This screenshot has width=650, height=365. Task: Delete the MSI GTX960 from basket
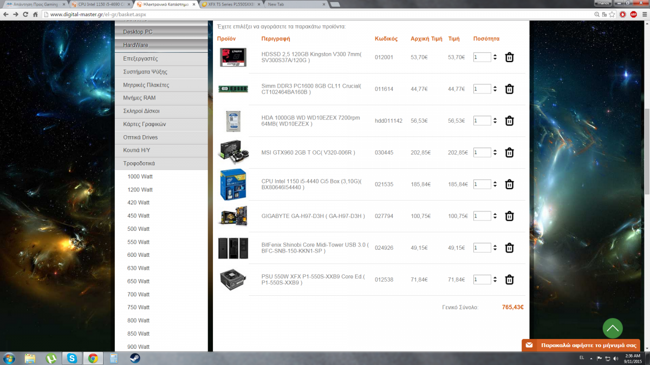(509, 152)
